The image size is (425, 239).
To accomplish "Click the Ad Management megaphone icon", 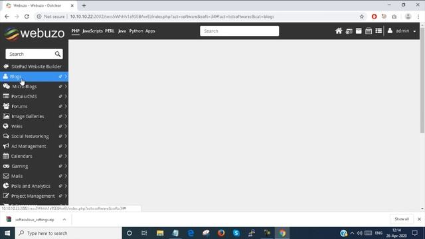I will [6, 146].
